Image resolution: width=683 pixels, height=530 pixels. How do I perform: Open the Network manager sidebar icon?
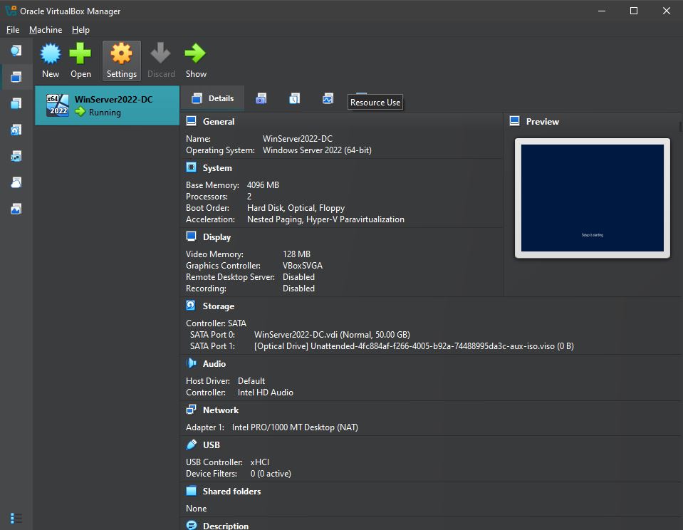coord(16,156)
